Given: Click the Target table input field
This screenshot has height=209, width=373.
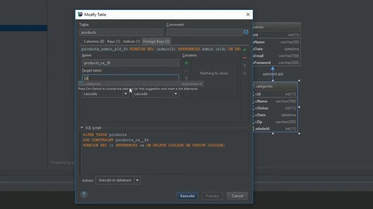Looking at the screenshot, I should (131, 78).
